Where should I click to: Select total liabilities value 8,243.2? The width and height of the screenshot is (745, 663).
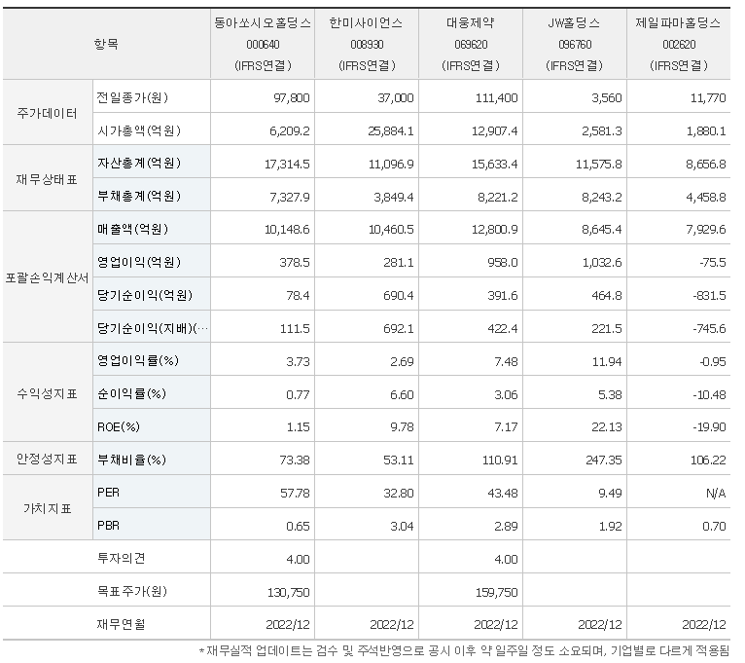click(601, 197)
